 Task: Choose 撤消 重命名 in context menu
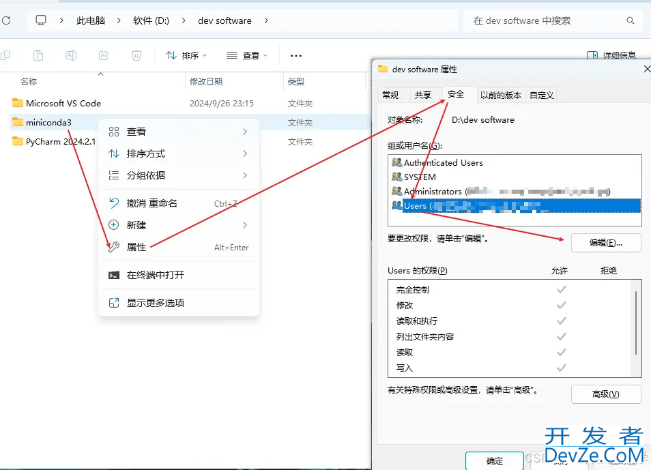pos(179,203)
